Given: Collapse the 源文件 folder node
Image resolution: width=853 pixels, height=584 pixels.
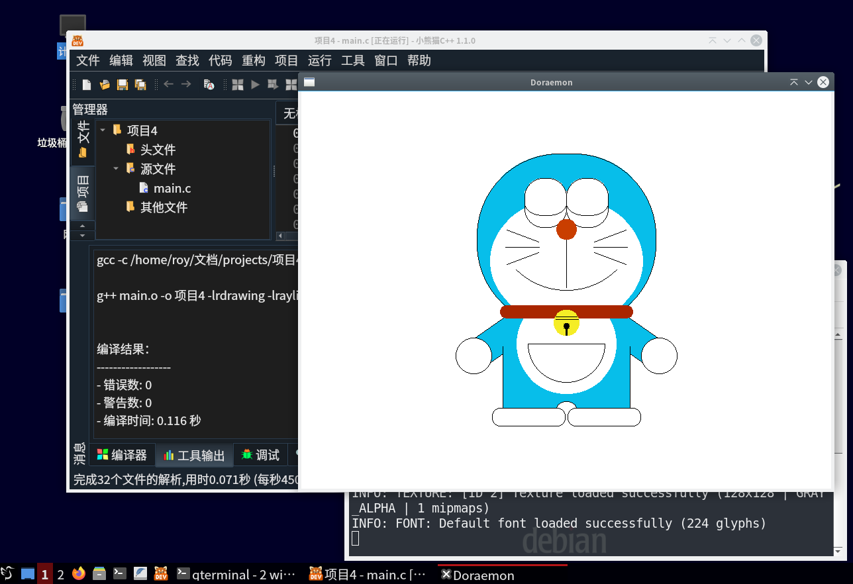Looking at the screenshot, I should 117,168.
